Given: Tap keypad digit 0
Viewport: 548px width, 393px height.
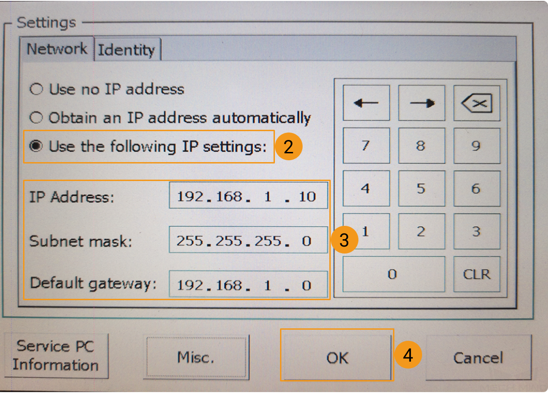Looking at the screenshot, I should (x=393, y=274).
